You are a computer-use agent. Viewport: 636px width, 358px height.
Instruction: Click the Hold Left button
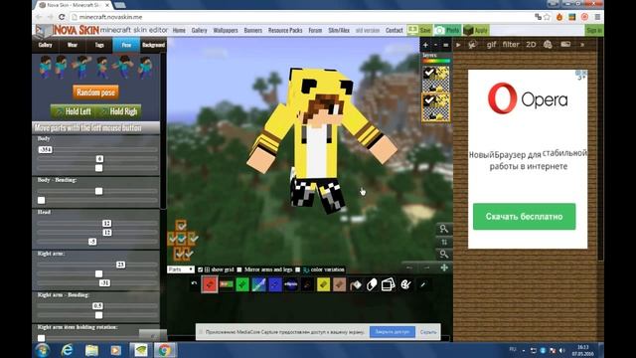[x=73, y=111]
